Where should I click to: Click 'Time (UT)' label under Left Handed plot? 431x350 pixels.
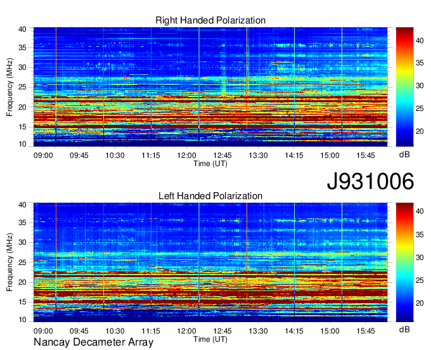click(x=210, y=339)
